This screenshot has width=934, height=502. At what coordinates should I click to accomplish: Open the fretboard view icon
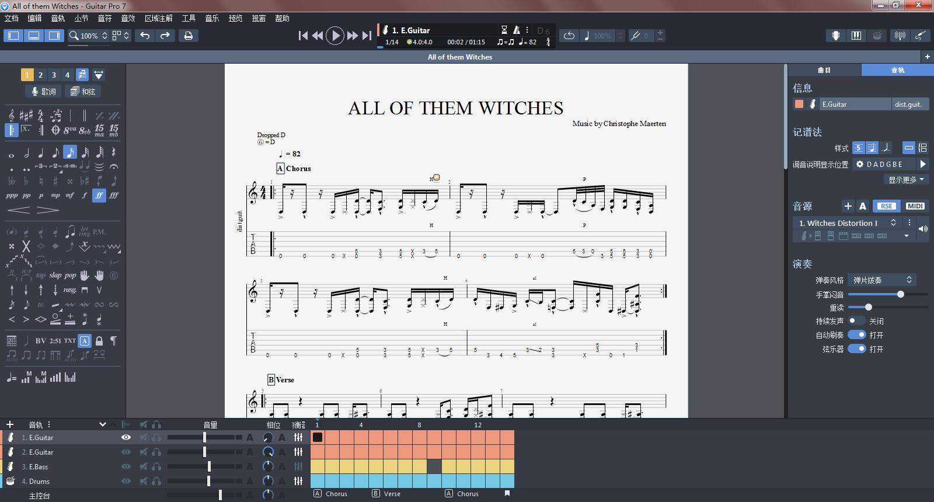click(x=836, y=36)
